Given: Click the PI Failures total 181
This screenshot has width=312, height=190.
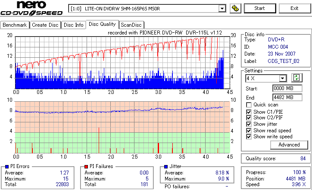Looking at the screenshot, I should 144,184.
